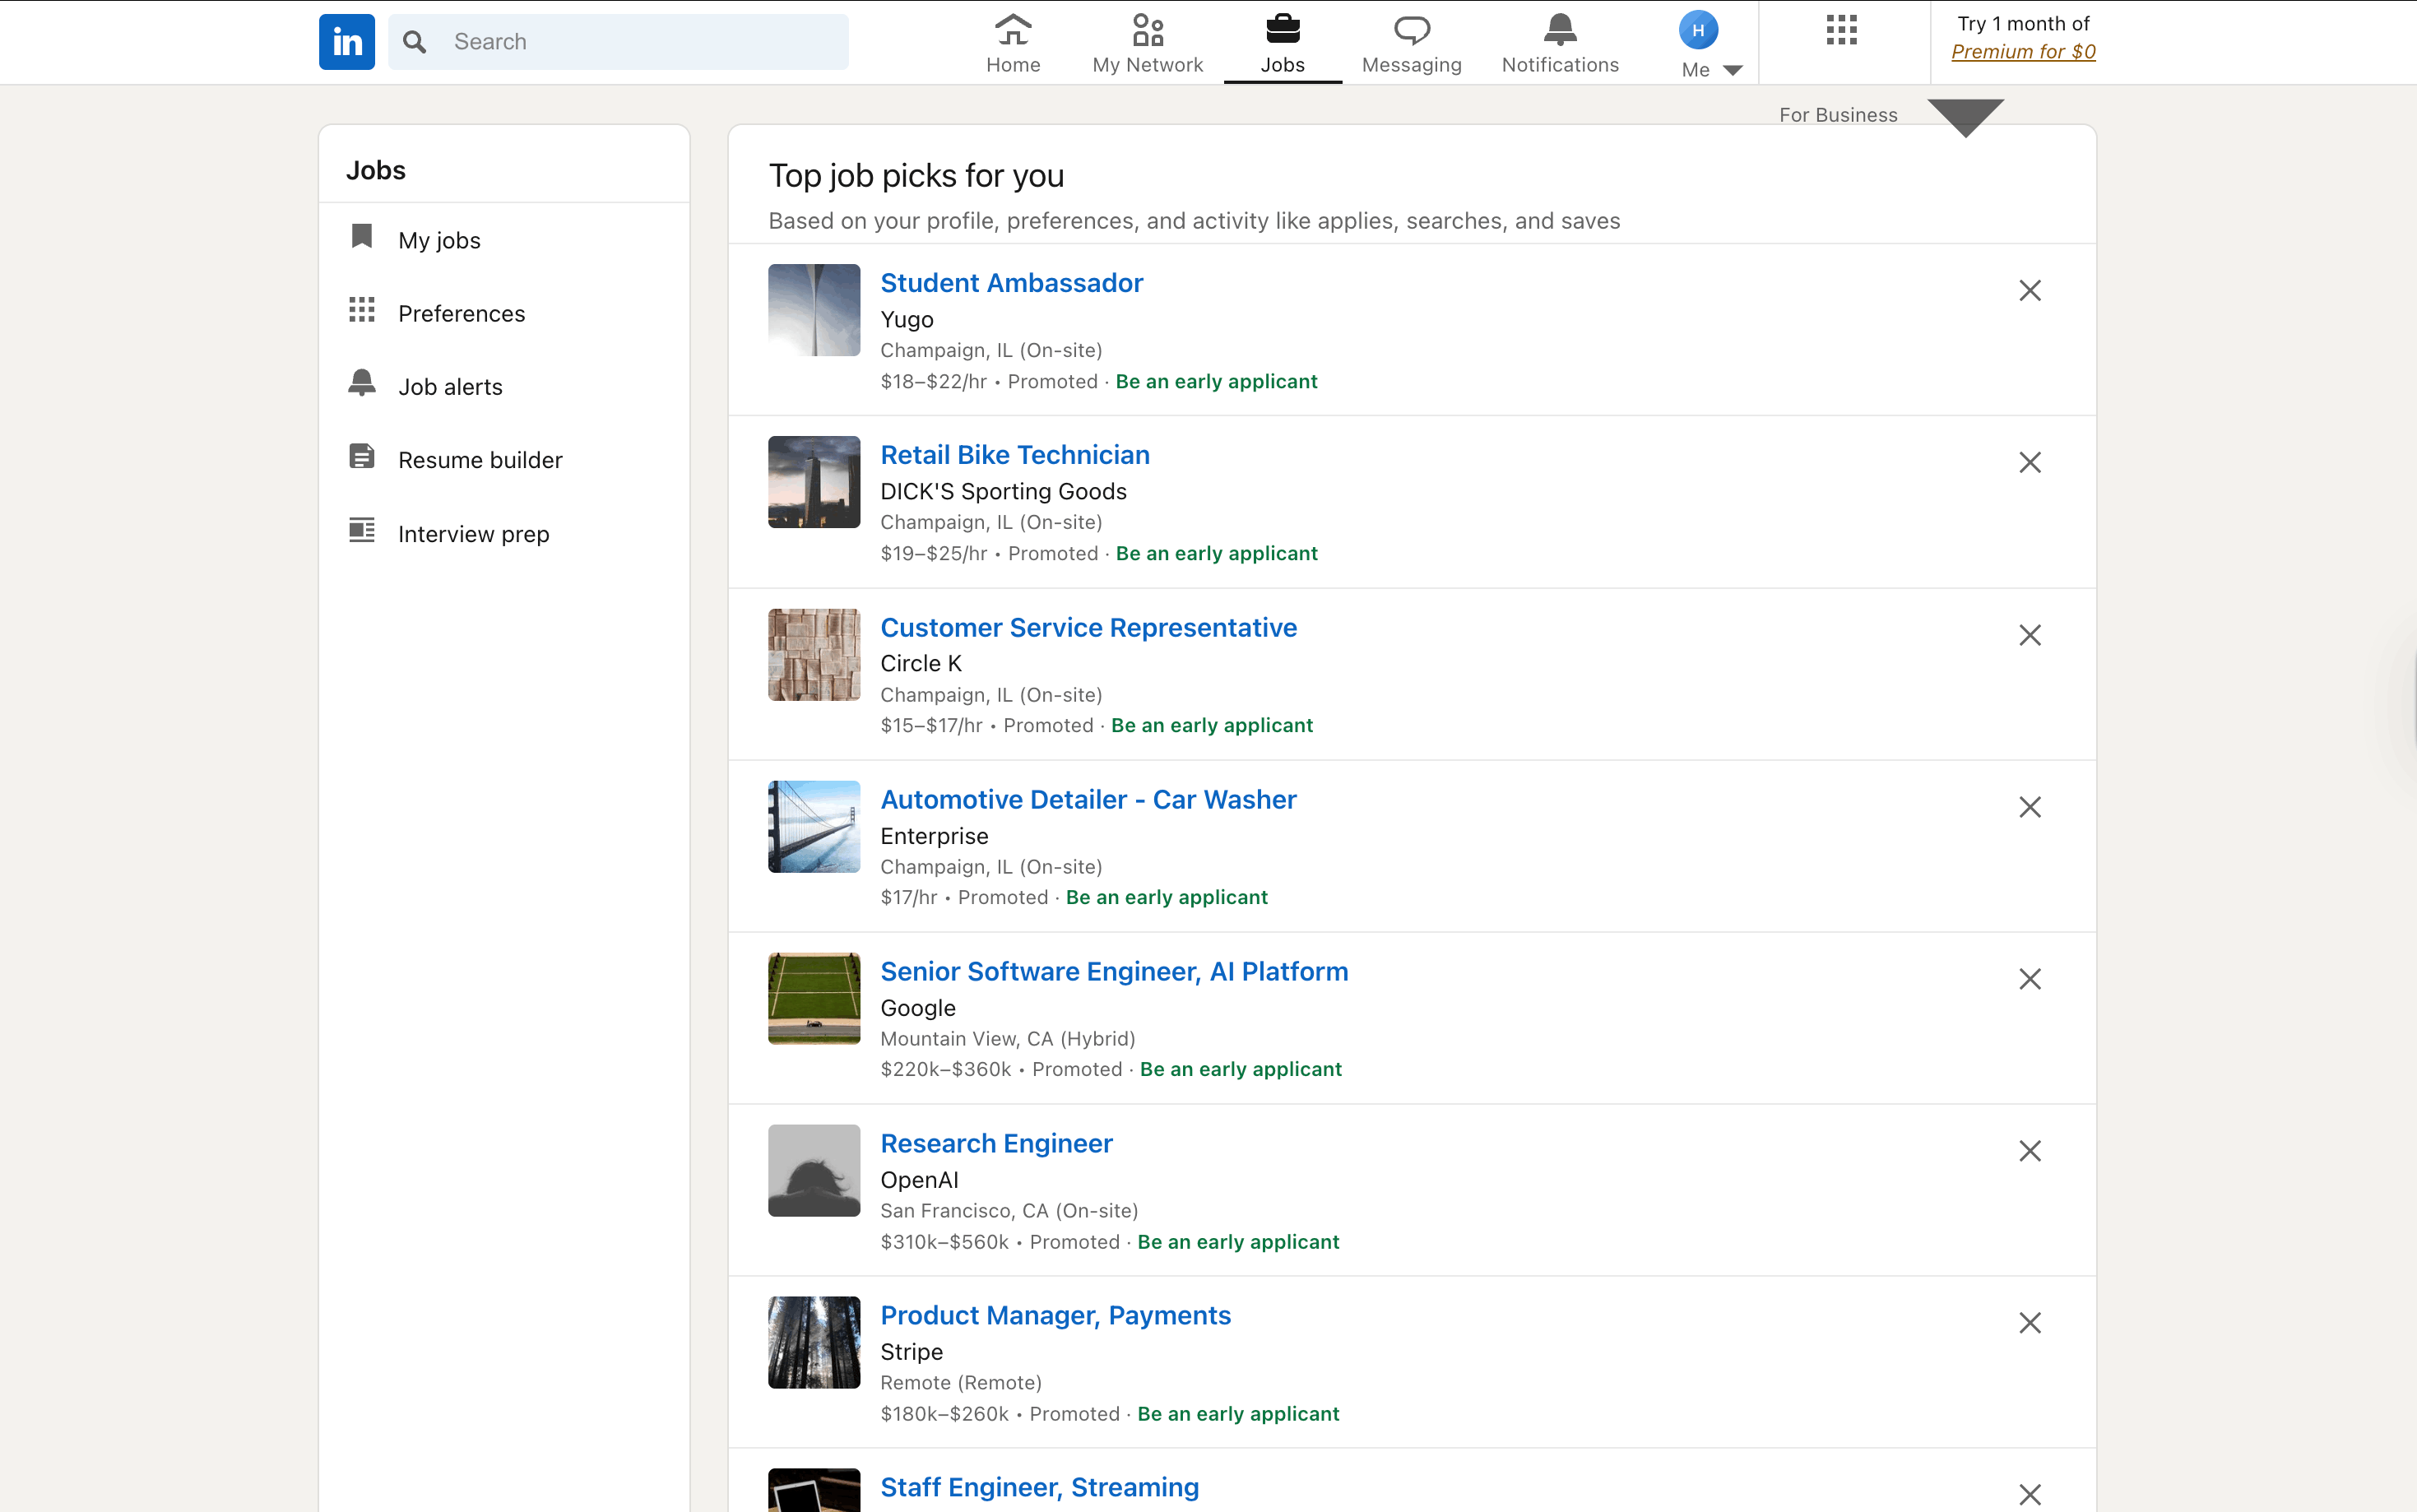The height and width of the screenshot is (1512, 2417).
Task: Open Automotive Detailer - Car Washer job
Action: [x=1088, y=800]
